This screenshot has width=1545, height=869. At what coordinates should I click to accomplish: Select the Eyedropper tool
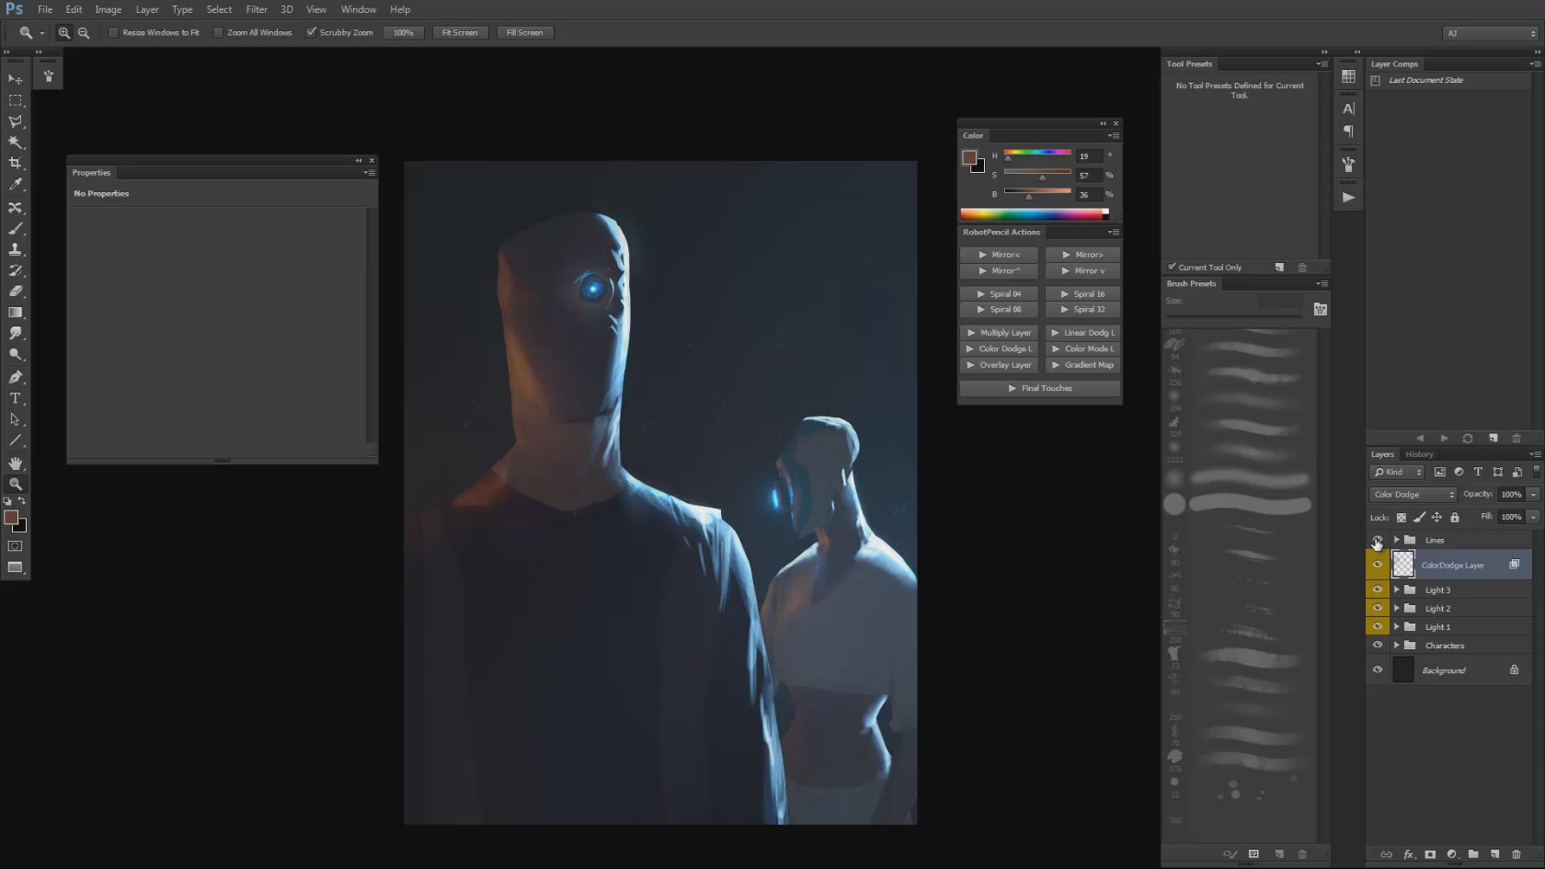16,185
